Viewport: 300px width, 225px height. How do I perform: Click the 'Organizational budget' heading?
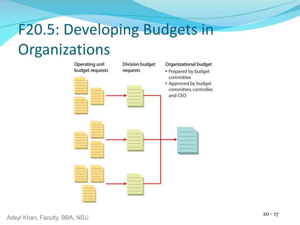(188, 64)
